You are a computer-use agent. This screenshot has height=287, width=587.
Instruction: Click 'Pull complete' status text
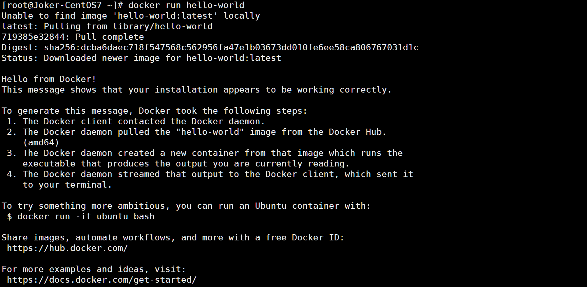(x=110, y=37)
